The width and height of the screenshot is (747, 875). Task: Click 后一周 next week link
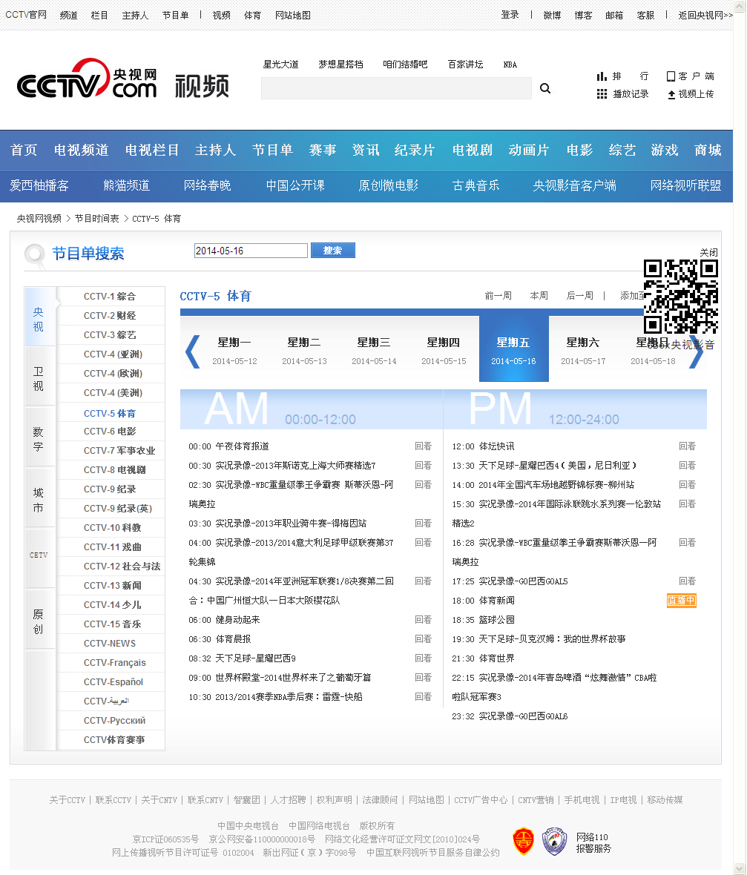pos(579,296)
